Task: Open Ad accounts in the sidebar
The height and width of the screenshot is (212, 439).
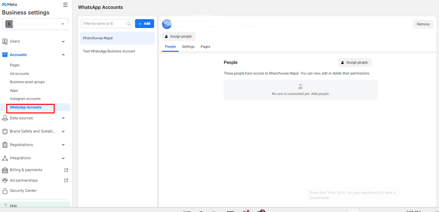Action: (19, 74)
